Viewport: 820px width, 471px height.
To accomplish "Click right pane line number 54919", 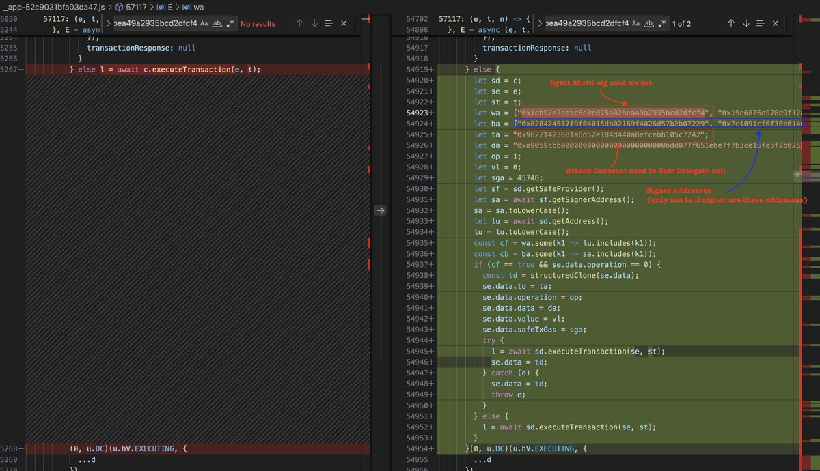I will pyautogui.click(x=418, y=70).
